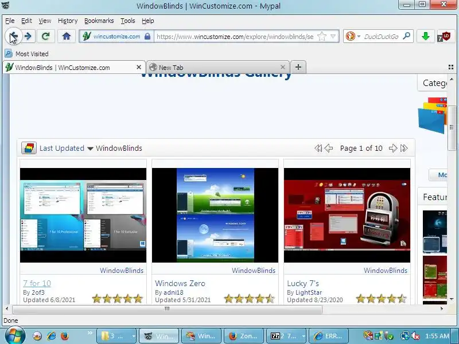The height and width of the screenshot is (344, 459).
Task: Launch Firefox from the quick launch
Action: [65, 336]
